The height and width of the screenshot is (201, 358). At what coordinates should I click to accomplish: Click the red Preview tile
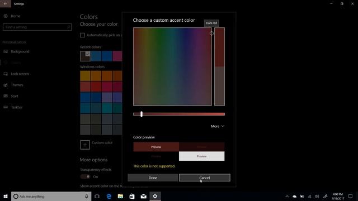pos(156,147)
